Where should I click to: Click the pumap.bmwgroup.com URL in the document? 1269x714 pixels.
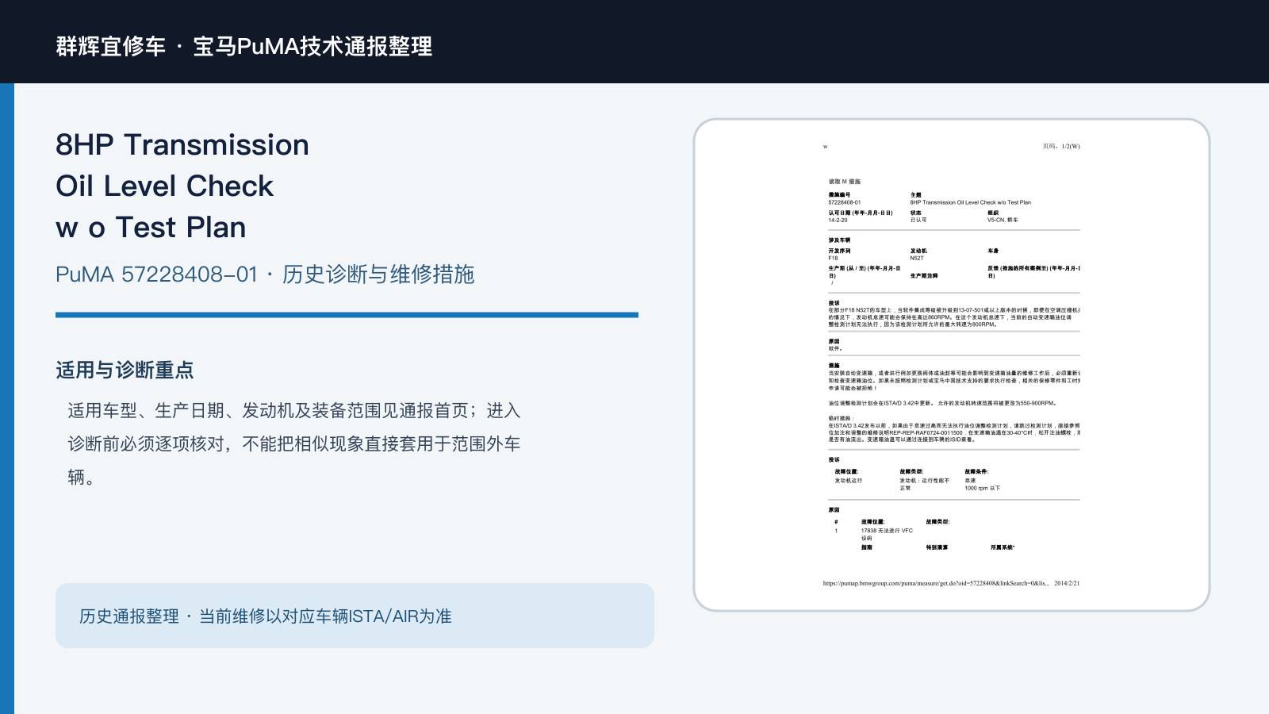tap(936, 583)
